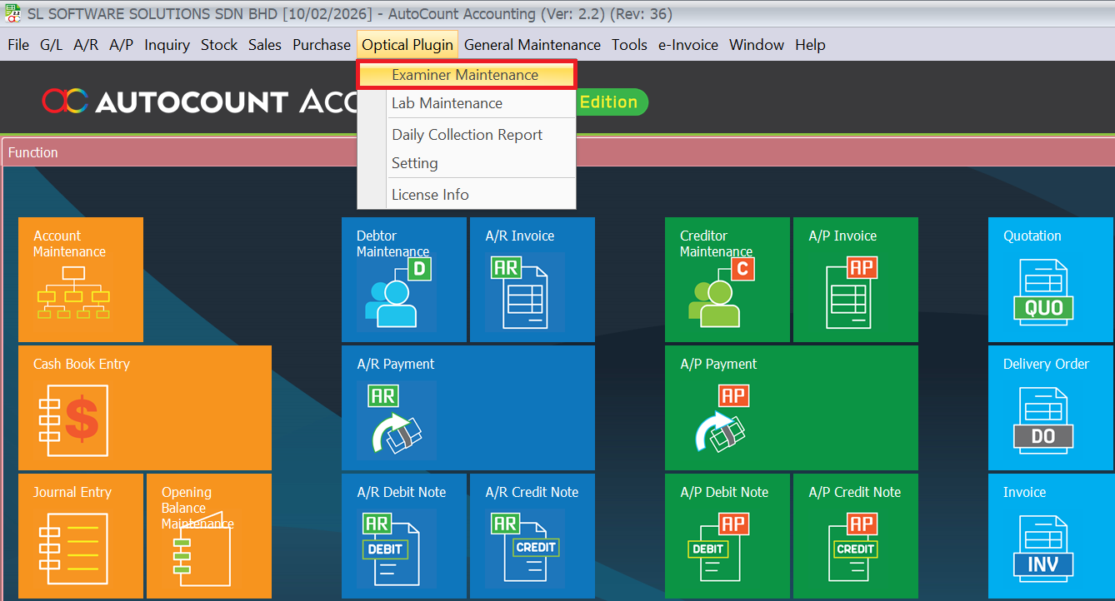
Task: Open the A/R Invoice tile
Action: pyautogui.click(x=532, y=280)
